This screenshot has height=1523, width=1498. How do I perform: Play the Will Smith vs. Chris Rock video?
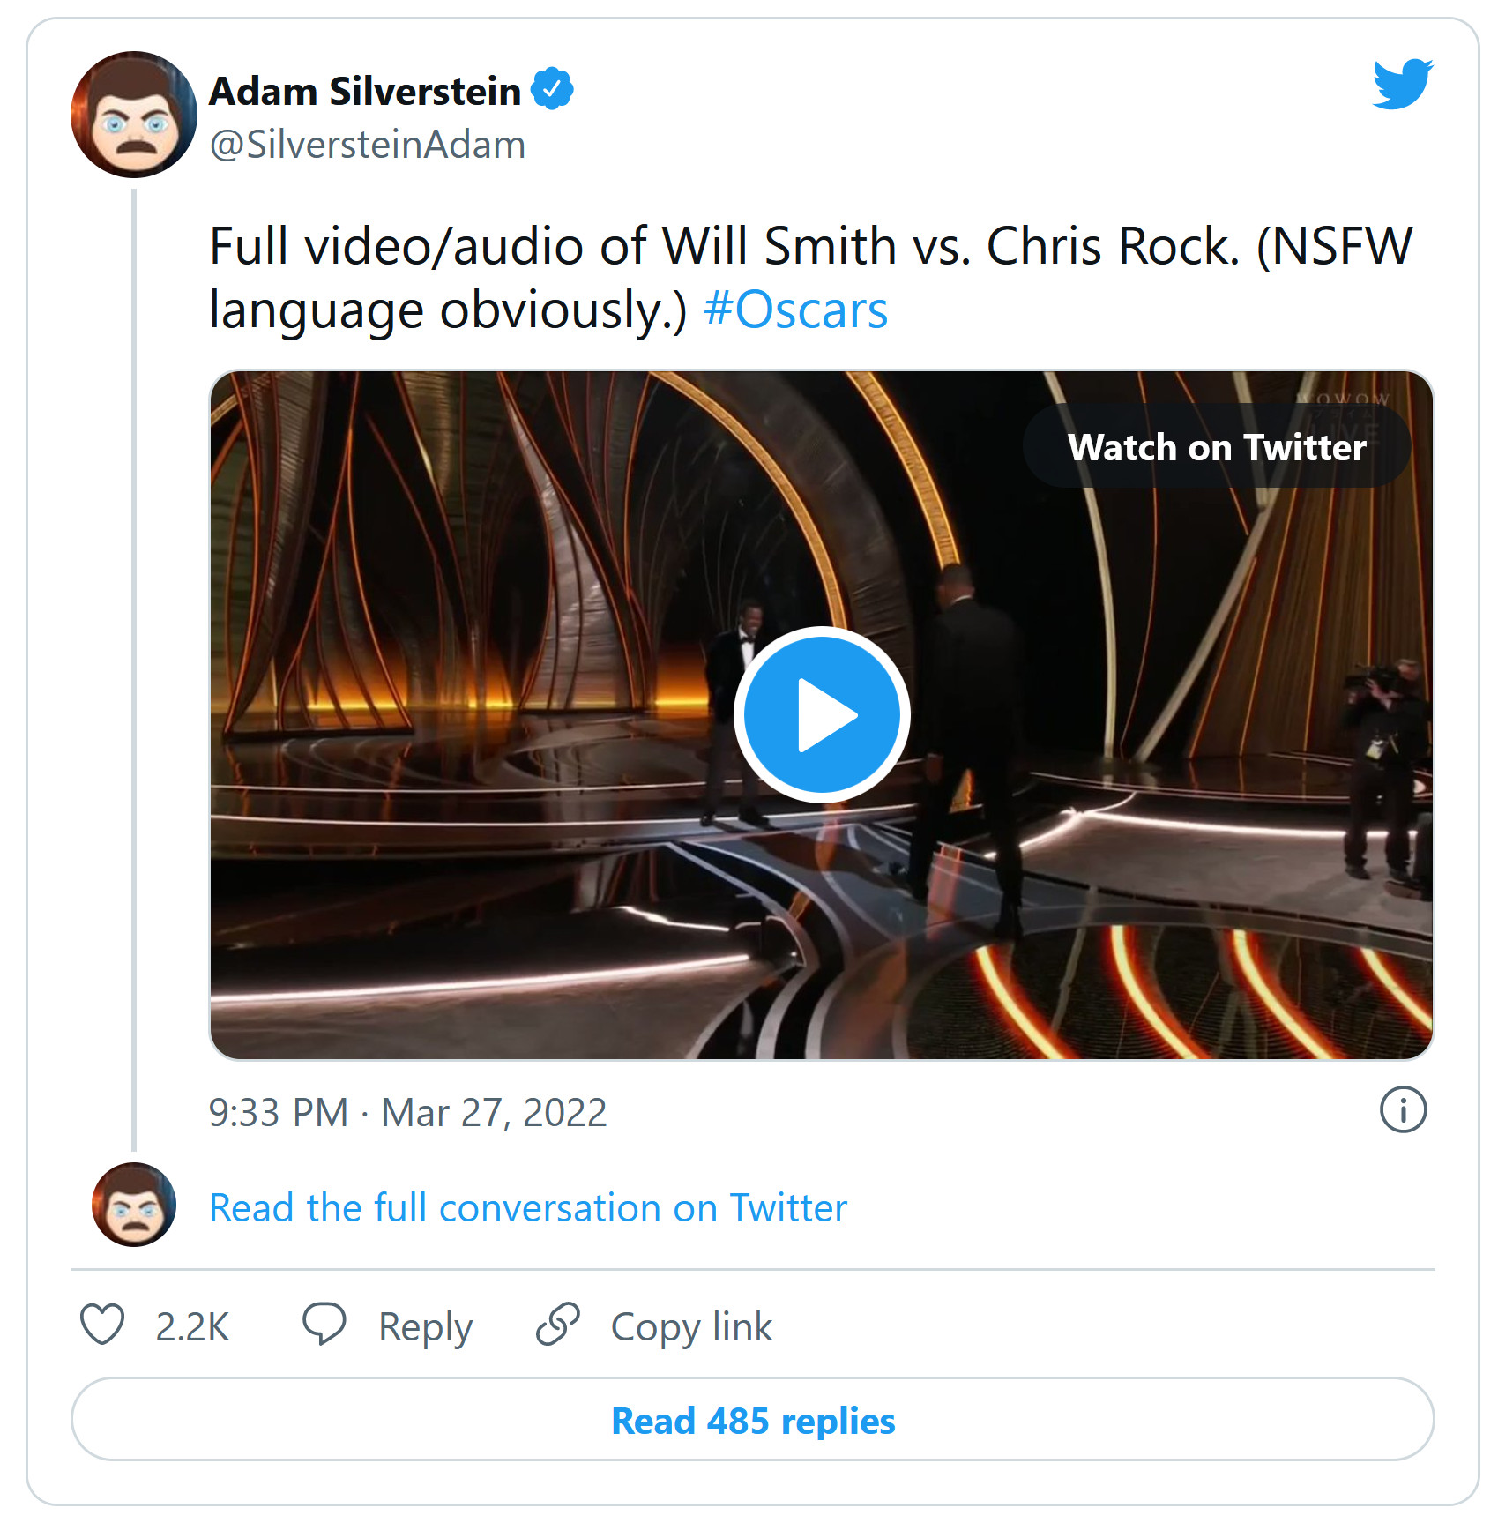point(822,714)
